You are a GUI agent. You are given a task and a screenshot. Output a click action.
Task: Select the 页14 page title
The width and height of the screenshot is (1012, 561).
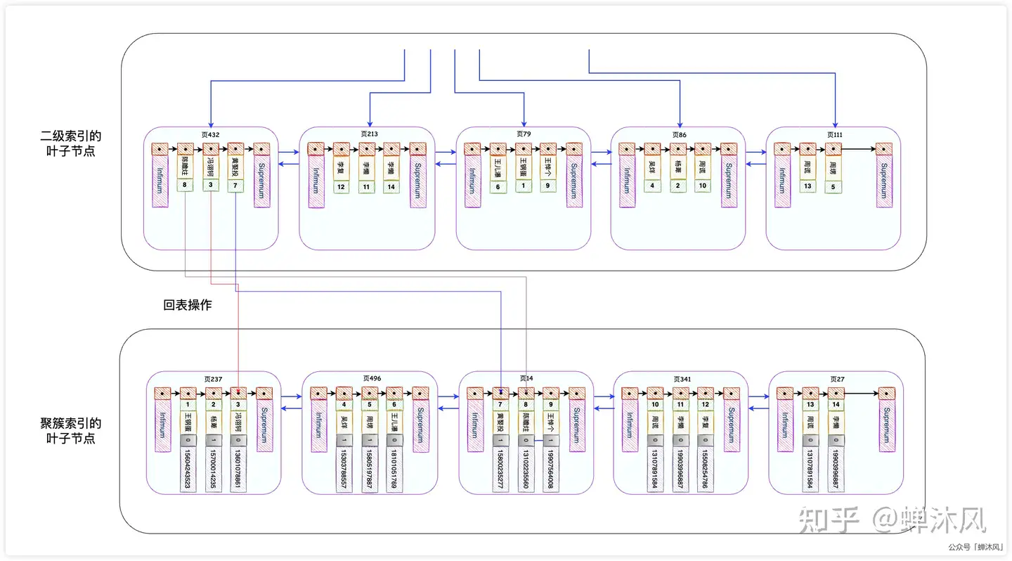click(x=526, y=378)
